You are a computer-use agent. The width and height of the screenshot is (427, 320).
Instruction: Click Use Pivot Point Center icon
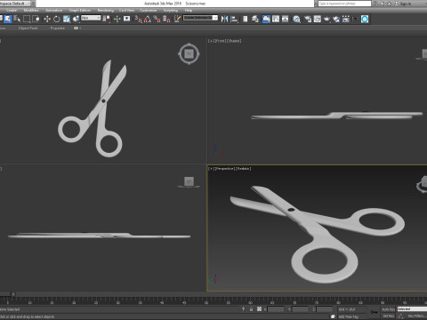(x=106, y=20)
